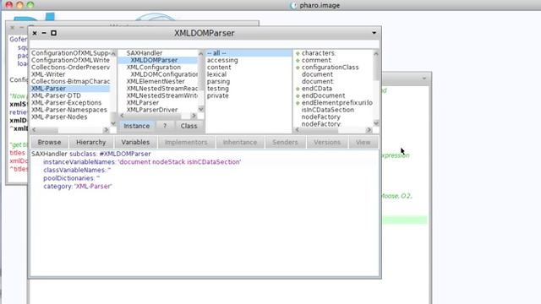541x304 pixels.
Task: Click scroll-down arrow in method list
Action: pos(376,123)
